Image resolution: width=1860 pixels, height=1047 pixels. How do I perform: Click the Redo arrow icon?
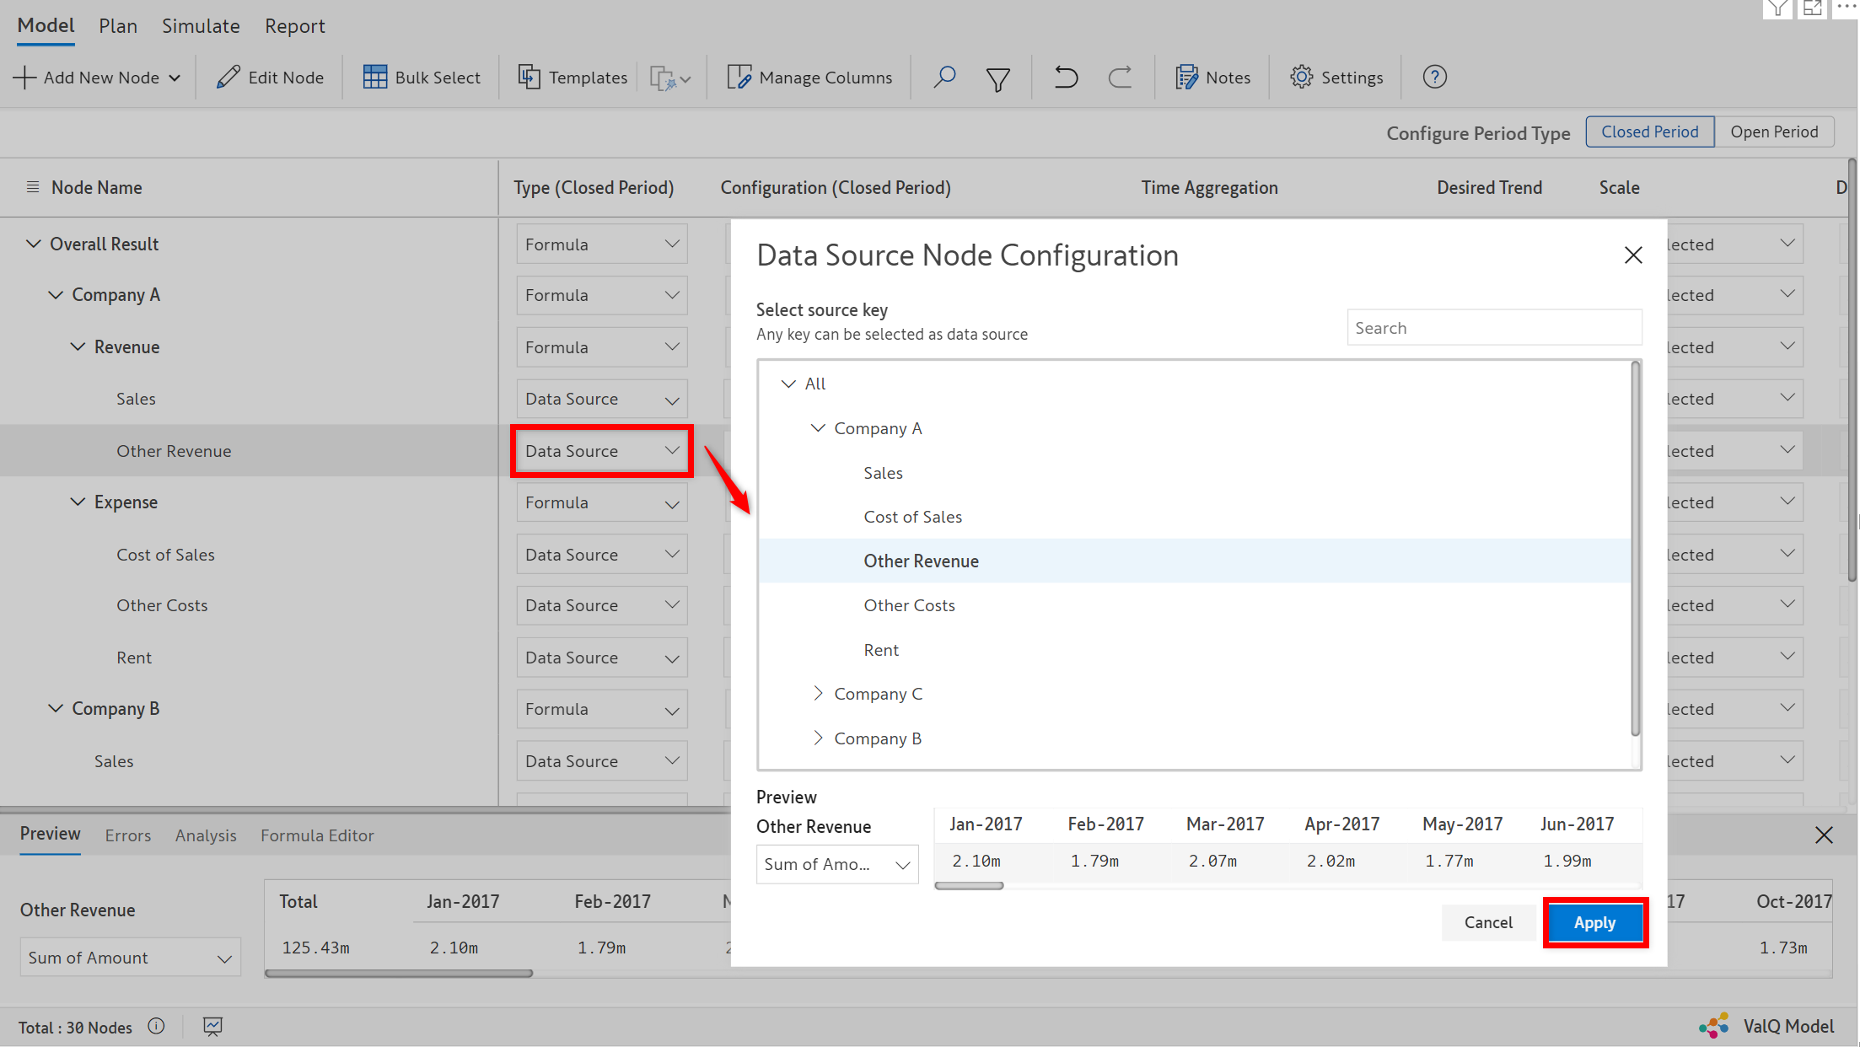tap(1120, 78)
